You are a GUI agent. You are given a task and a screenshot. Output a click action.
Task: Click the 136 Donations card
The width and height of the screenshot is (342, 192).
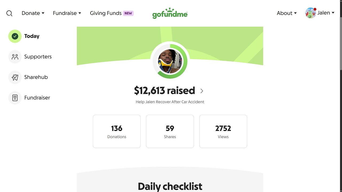pyautogui.click(x=117, y=131)
